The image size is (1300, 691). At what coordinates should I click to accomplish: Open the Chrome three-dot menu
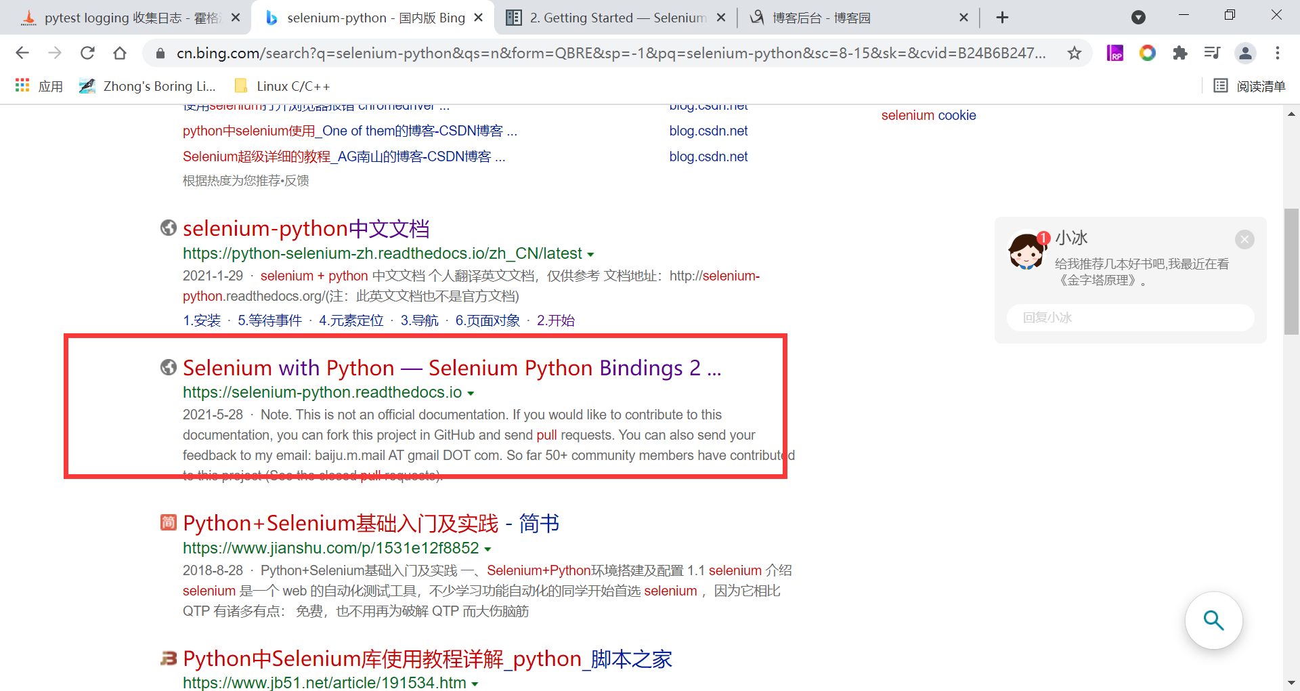point(1278,53)
